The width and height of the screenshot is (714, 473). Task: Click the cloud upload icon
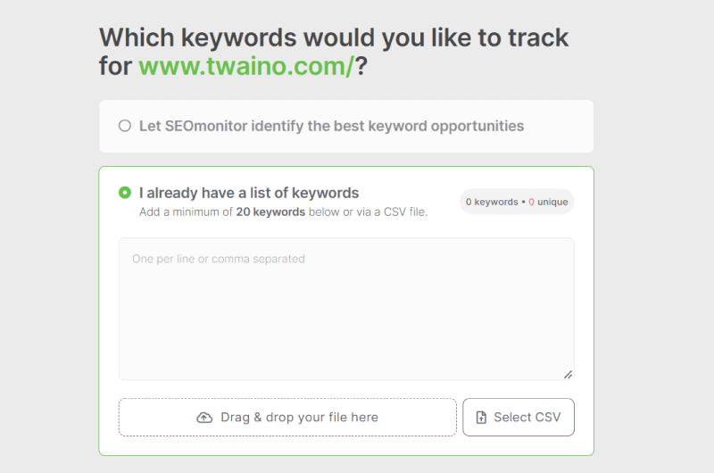click(x=204, y=418)
